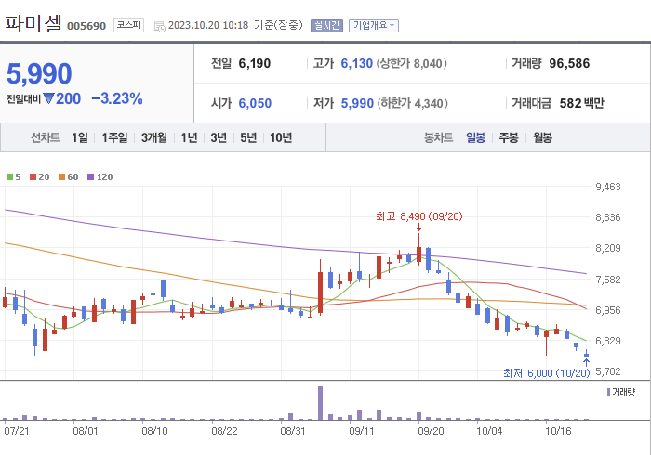Click the previous close value 6,190
Viewport: 651px width, 455px height.
pos(255,63)
